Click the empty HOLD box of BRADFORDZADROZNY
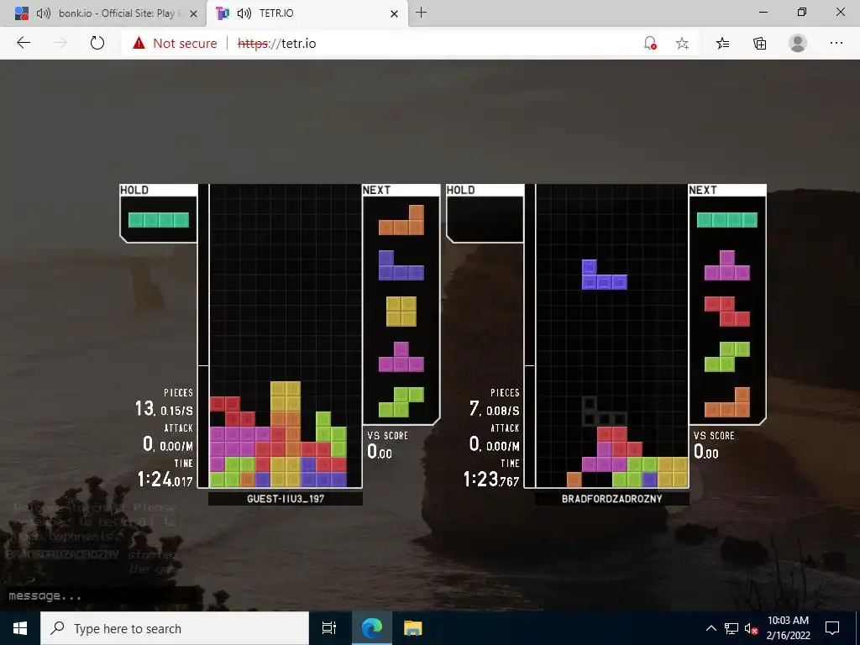The image size is (860, 645). pos(485,219)
